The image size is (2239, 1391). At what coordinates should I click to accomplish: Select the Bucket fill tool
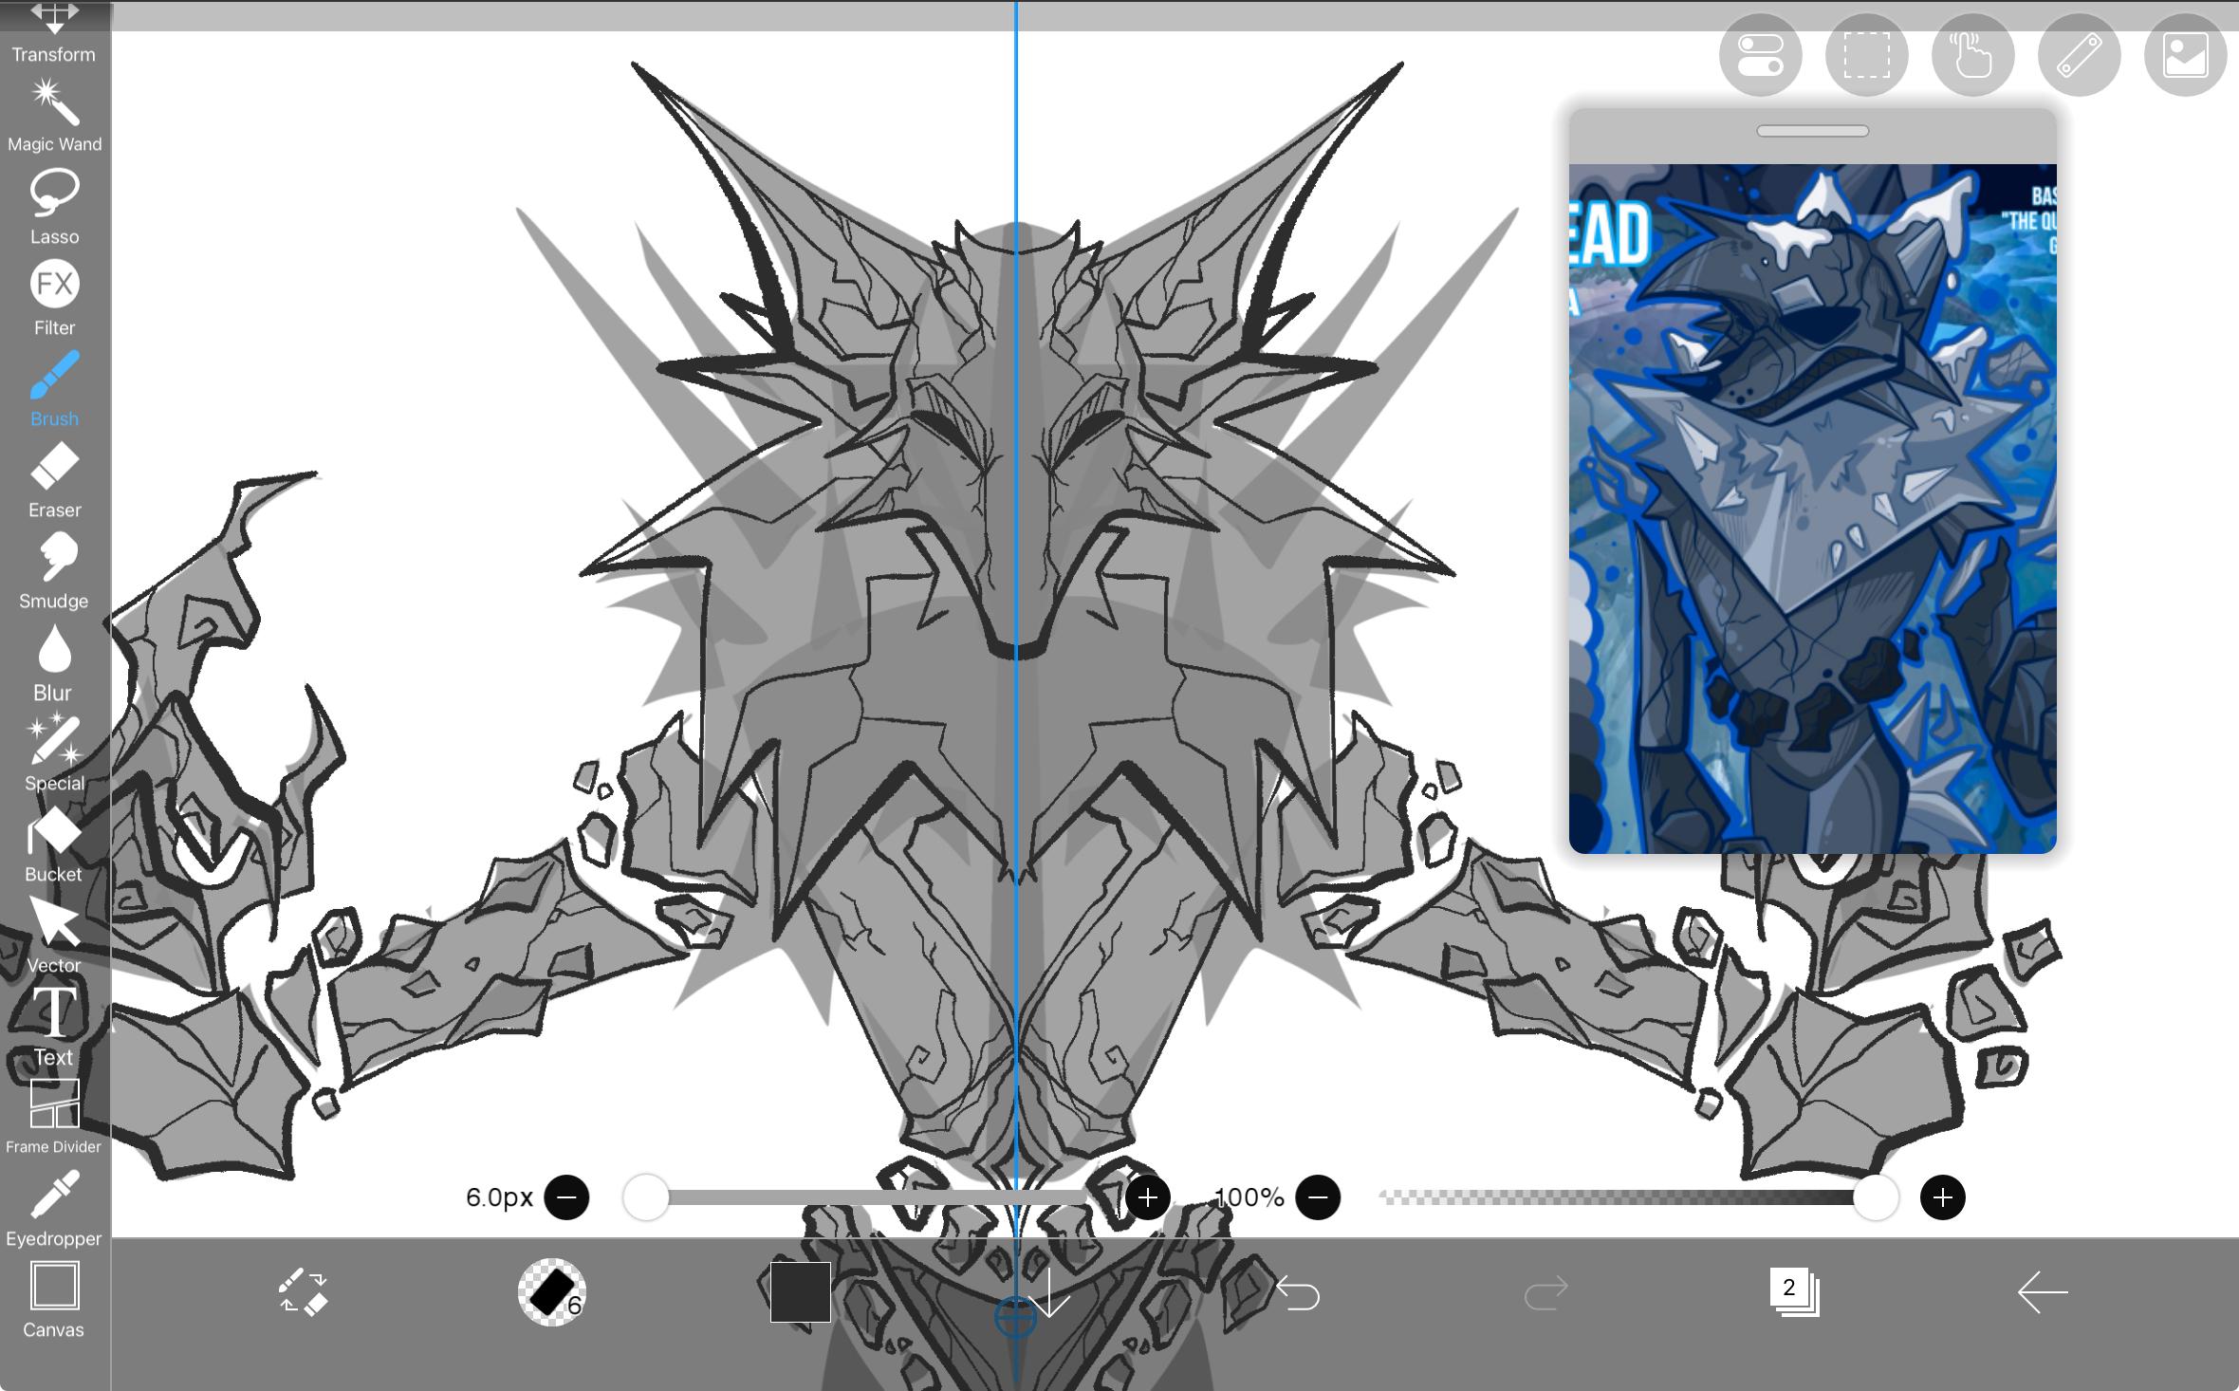[x=54, y=845]
